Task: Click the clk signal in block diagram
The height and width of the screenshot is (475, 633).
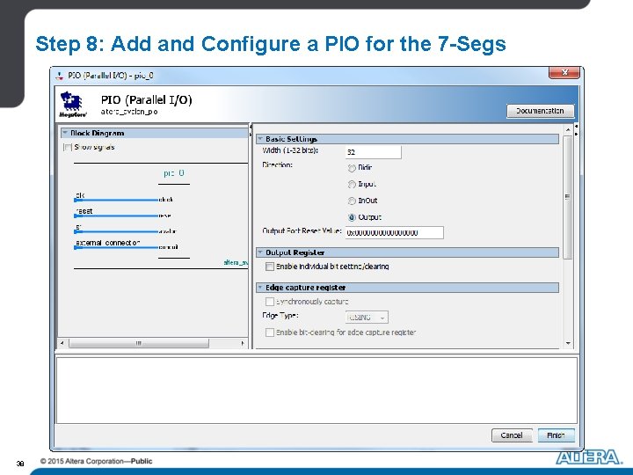Action: tap(80, 195)
